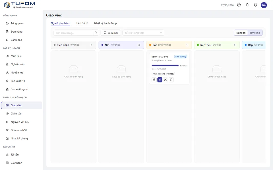Click the edit pencil icon on DEMO-POLO-500 card

coord(160,80)
